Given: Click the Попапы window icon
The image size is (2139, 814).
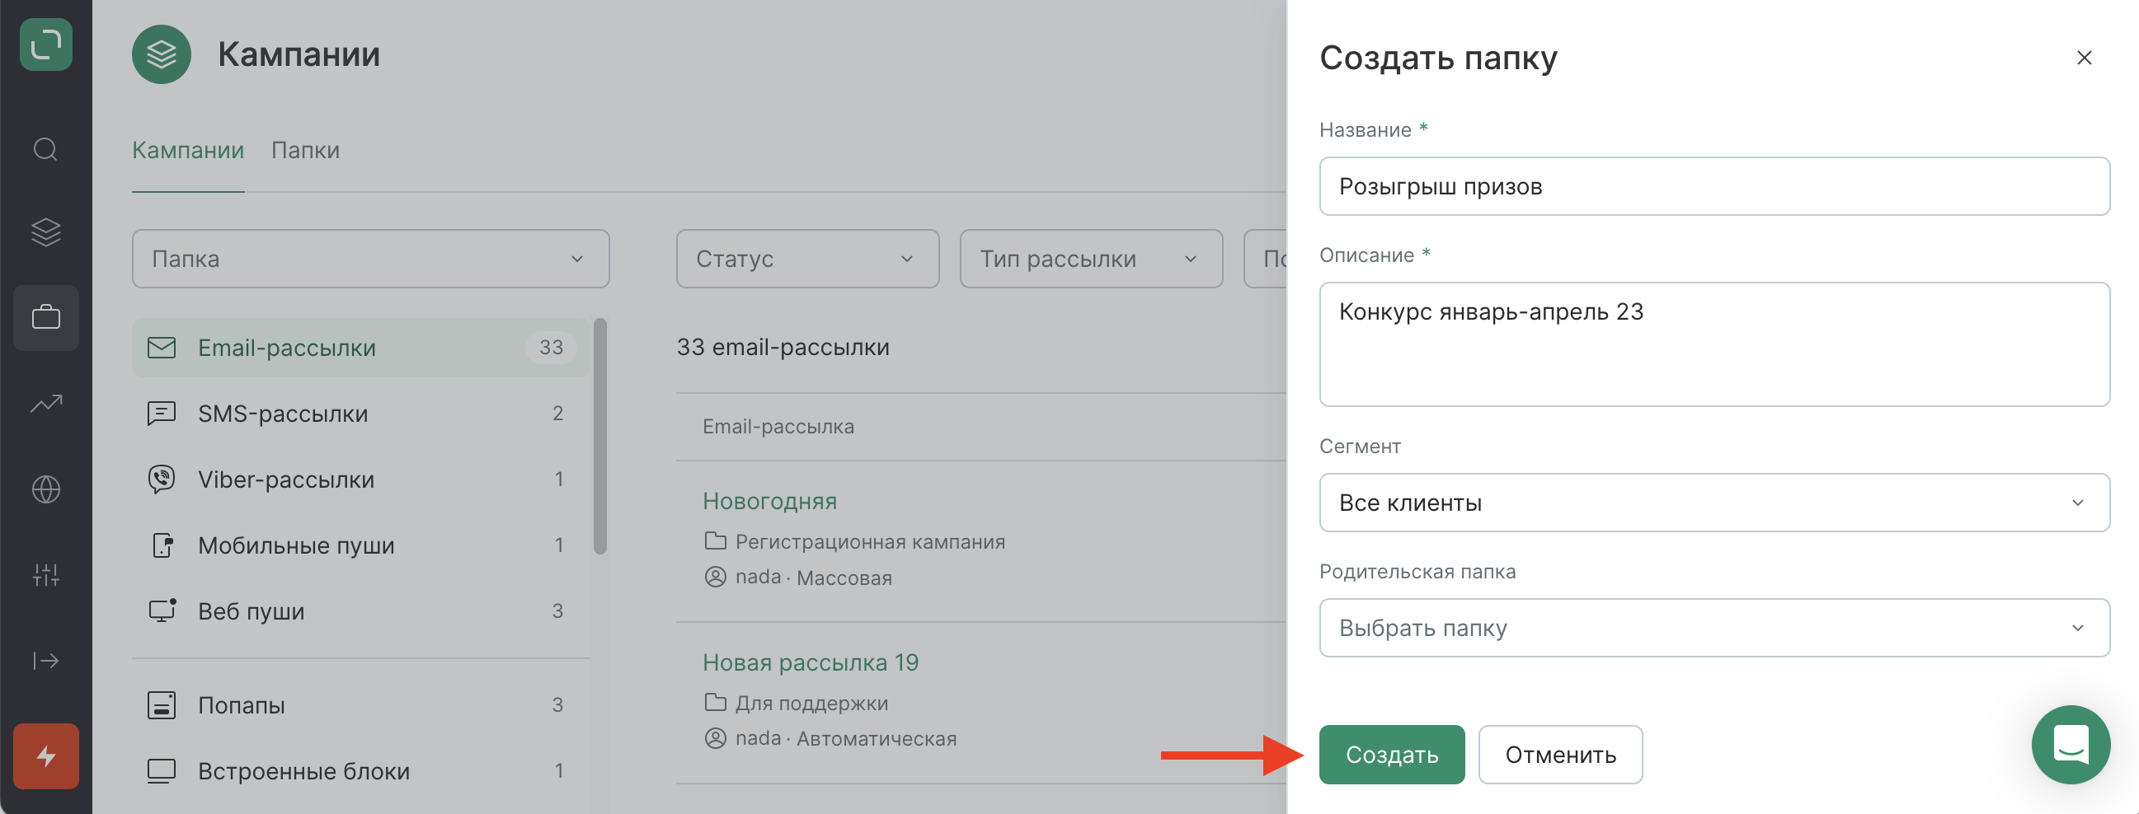Looking at the screenshot, I should coord(161,705).
